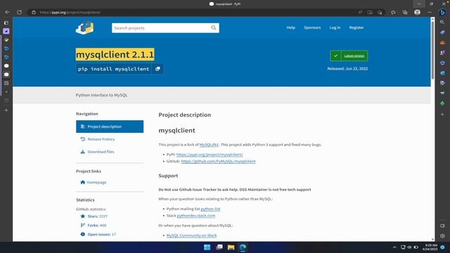
Task: Select Project description navigation tab
Action: [110, 126]
